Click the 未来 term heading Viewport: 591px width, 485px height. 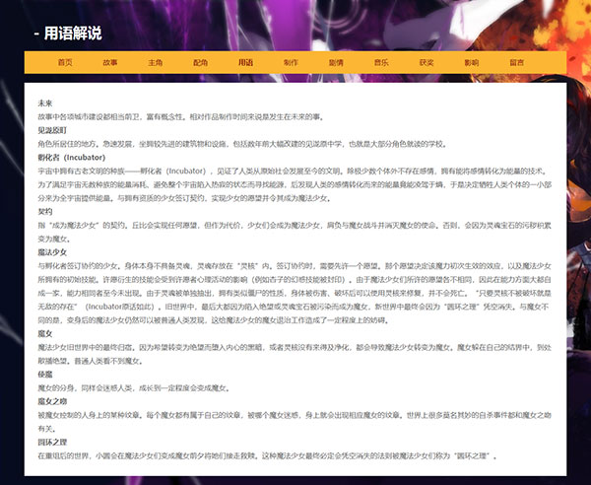pos(45,103)
